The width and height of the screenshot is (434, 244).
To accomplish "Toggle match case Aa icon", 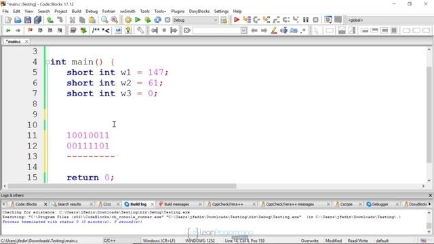I will [x=294, y=30].
